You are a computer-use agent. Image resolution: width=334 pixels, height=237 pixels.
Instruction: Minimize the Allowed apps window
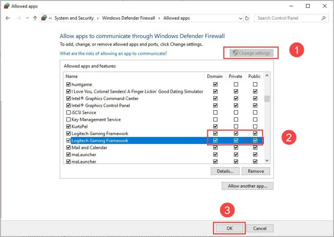tap(291, 6)
